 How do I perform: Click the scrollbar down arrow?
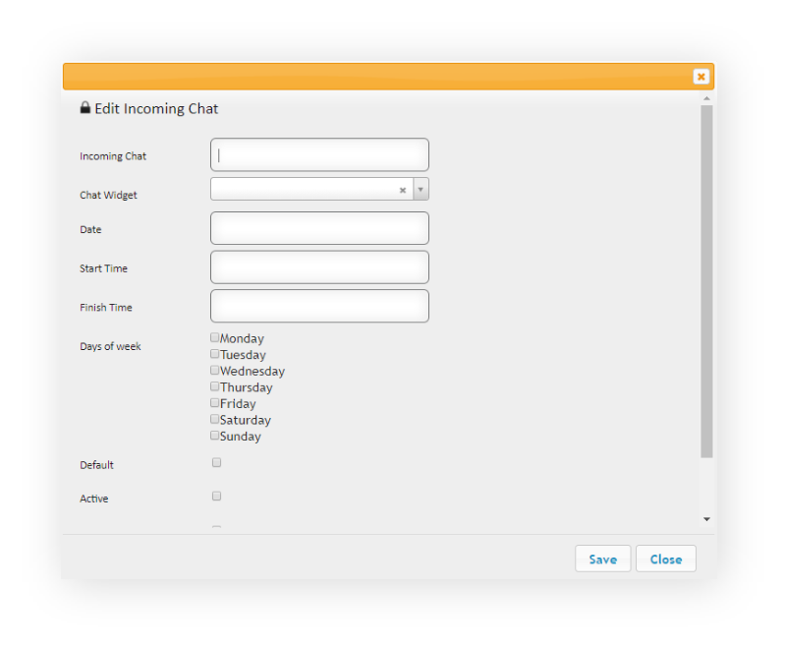[x=706, y=519]
